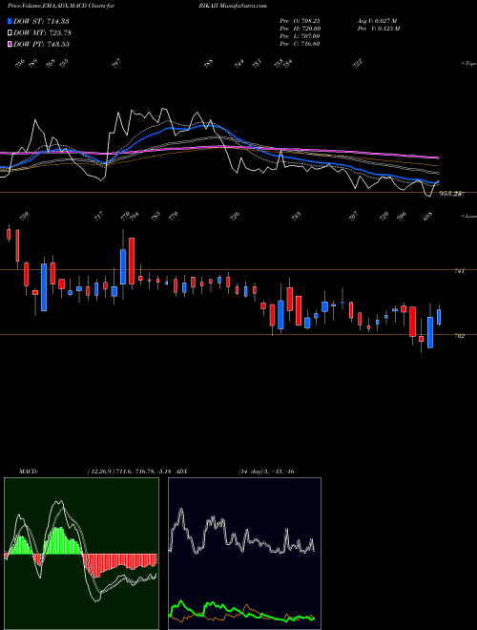Select the 'DOW ST: 714.33' legend text

41,21
